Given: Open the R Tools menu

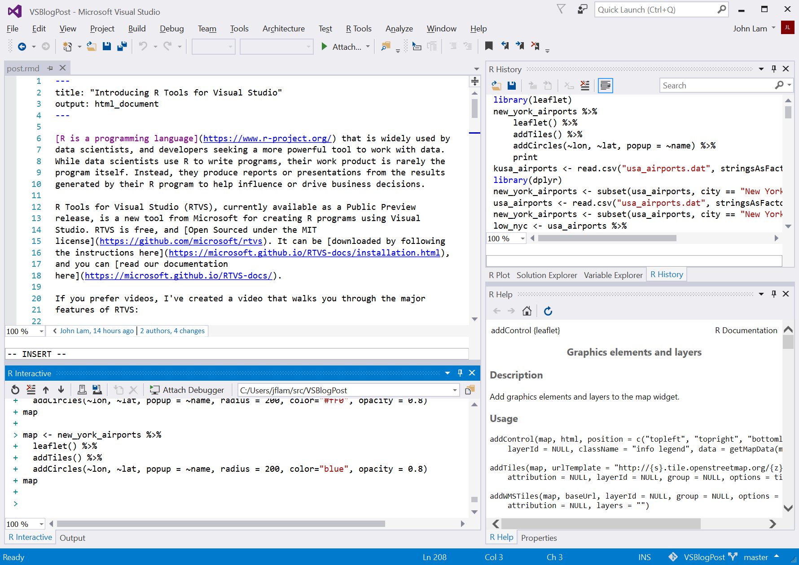Looking at the screenshot, I should click(x=359, y=29).
